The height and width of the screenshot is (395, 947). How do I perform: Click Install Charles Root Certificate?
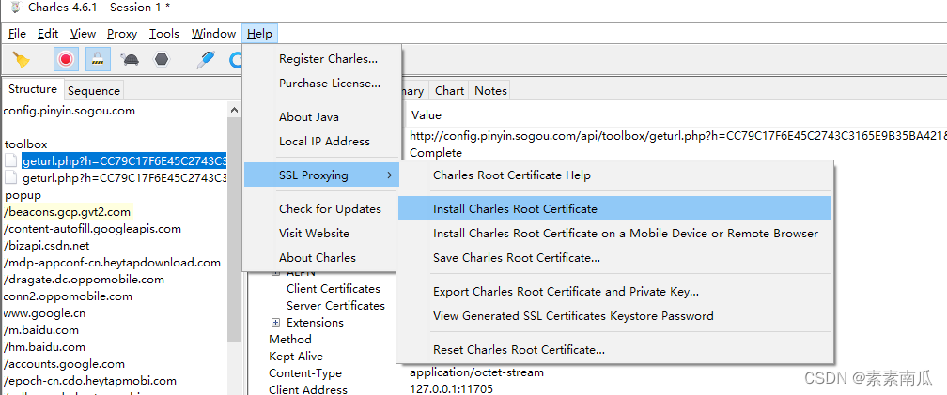(614, 208)
